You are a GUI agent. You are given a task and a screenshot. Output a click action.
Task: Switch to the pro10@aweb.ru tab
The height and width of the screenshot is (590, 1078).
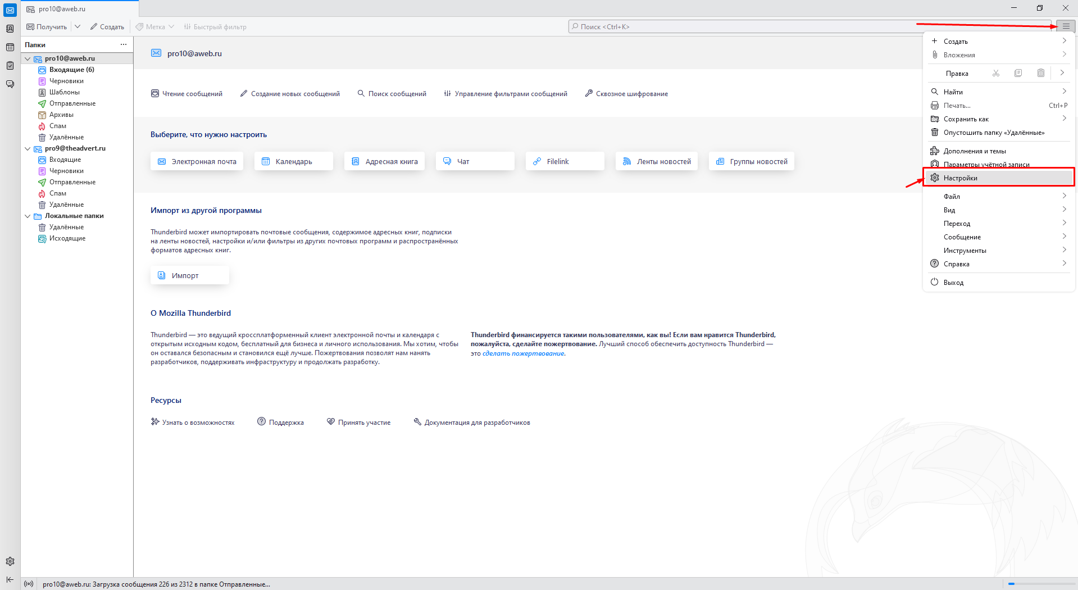point(80,9)
